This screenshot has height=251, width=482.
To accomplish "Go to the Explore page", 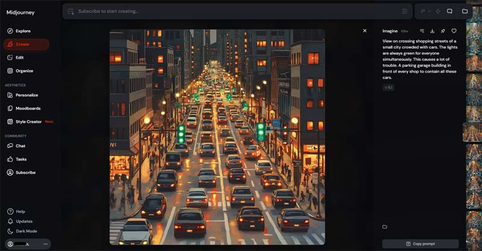I will click(23, 31).
